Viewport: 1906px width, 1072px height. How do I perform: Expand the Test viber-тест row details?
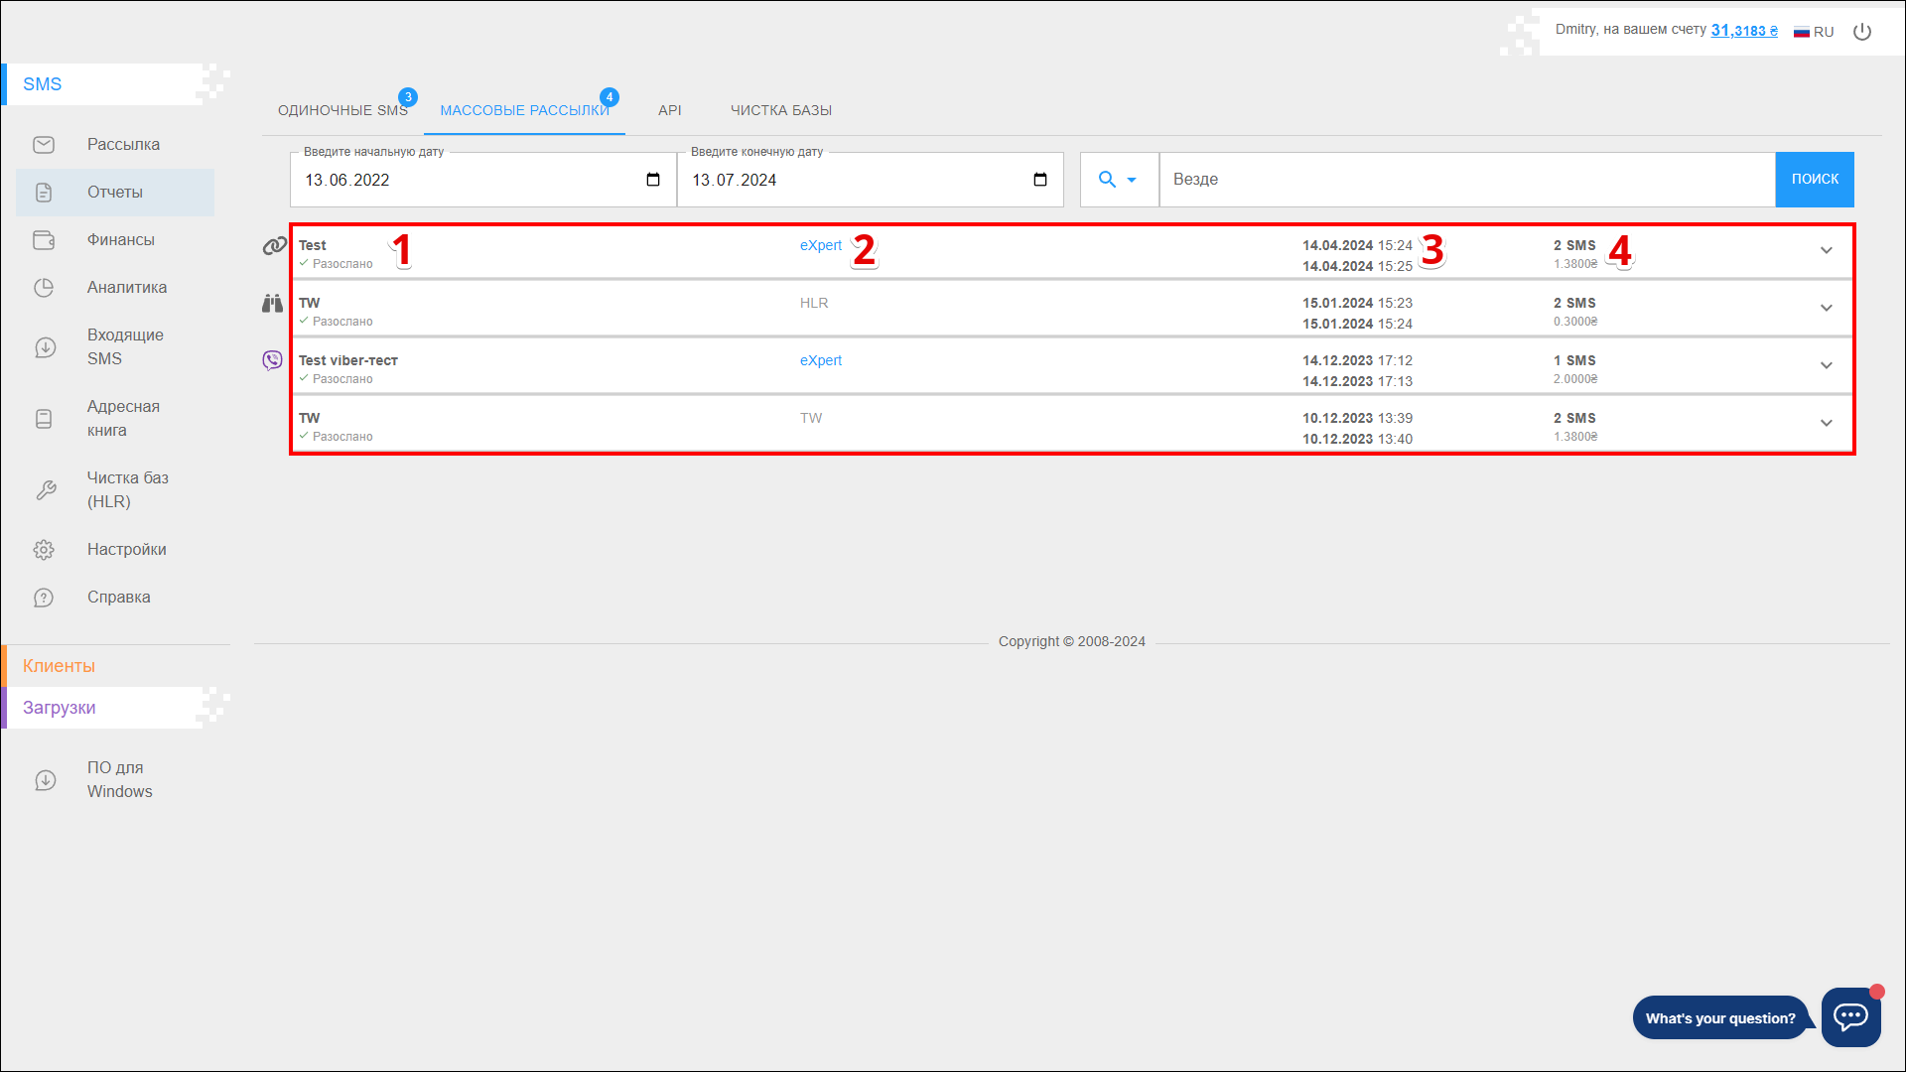[1826, 366]
